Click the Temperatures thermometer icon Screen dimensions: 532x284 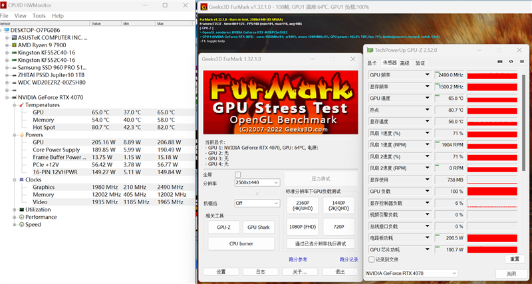point(21,105)
